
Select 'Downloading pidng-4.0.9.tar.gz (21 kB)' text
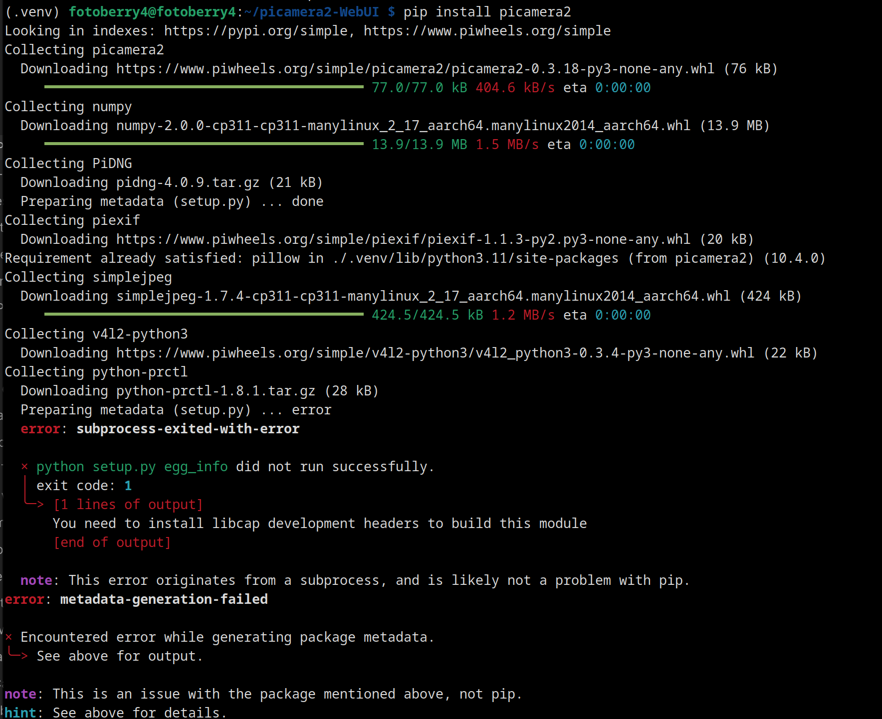coord(172,182)
